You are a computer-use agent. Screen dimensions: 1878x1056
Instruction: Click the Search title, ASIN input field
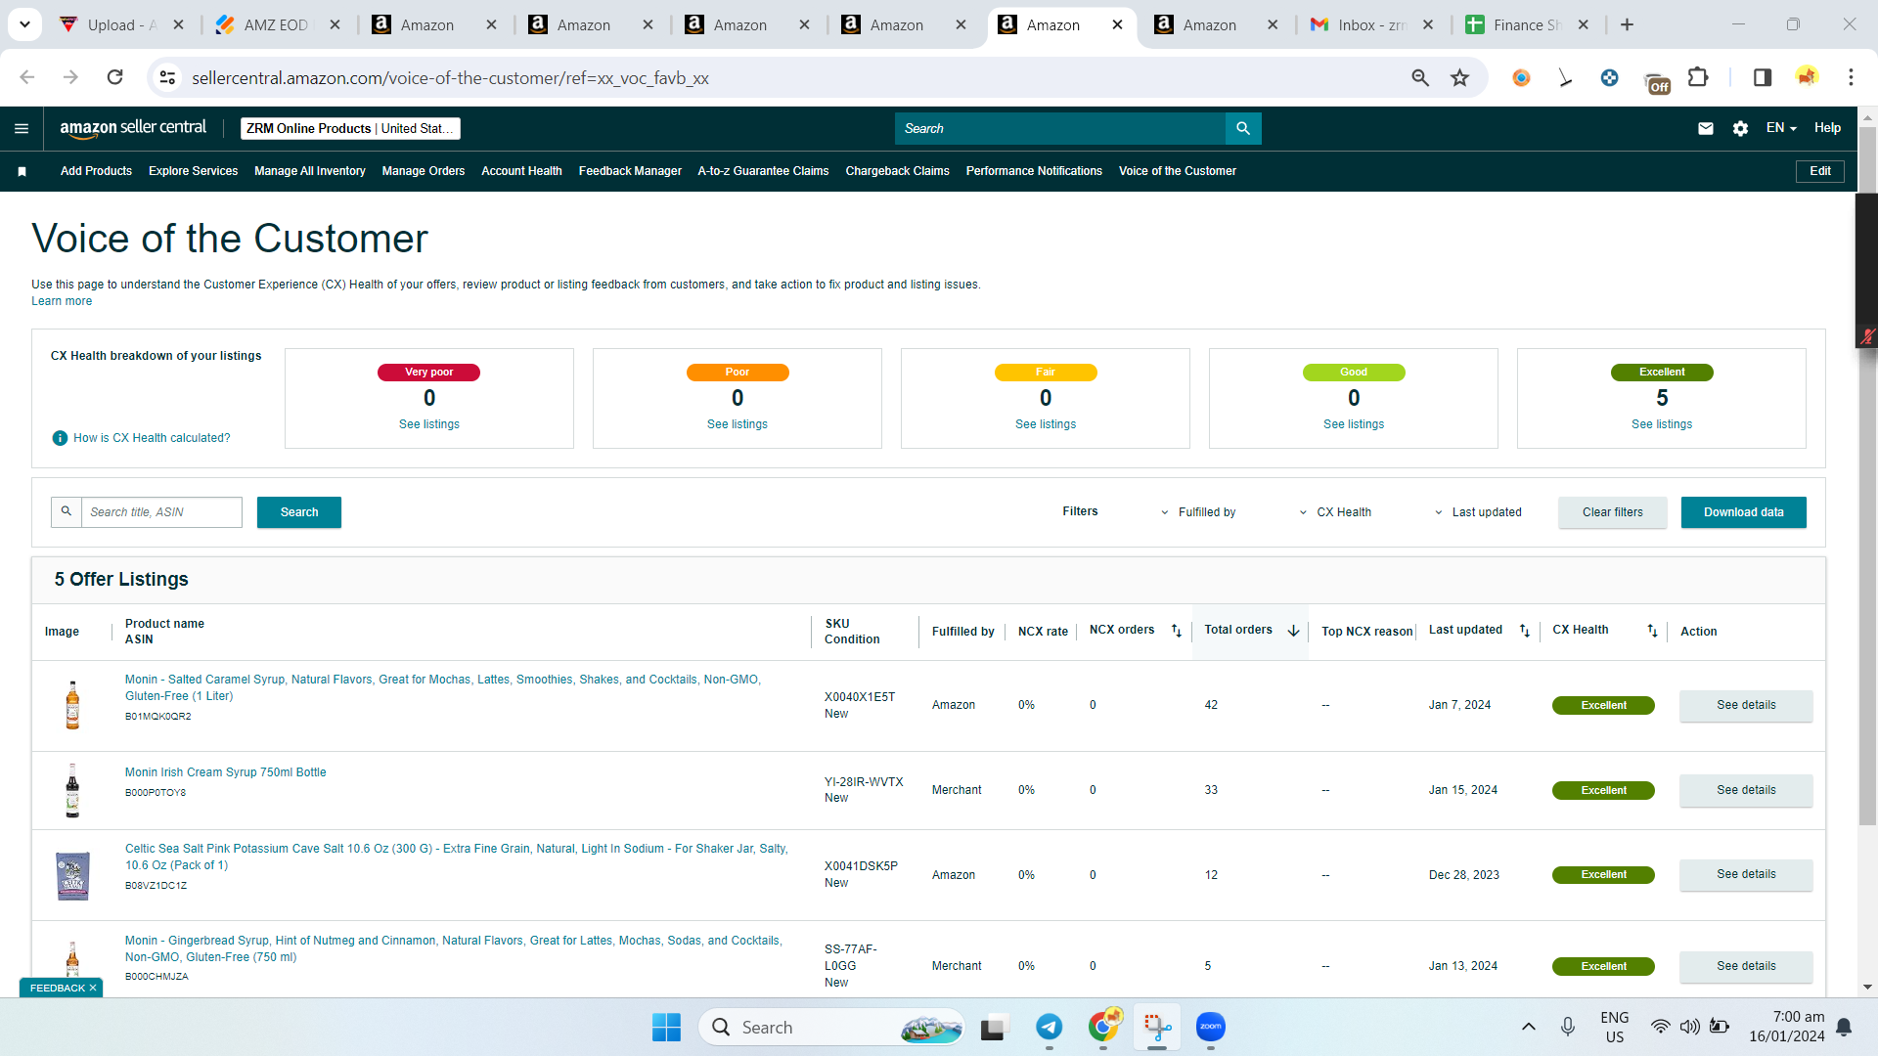tap(161, 512)
